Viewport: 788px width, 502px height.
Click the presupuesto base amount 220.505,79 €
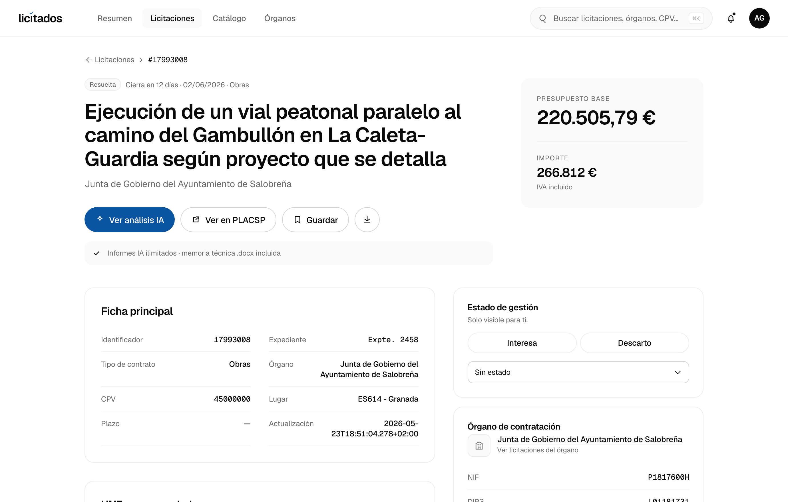[596, 118]
